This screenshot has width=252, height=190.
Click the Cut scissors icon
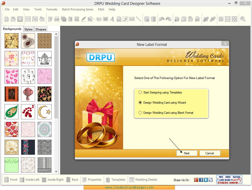pyautogui.click(x=177, y=19)
